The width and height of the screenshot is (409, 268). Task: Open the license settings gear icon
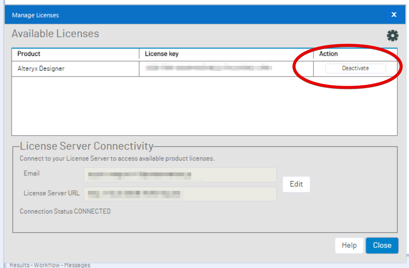click(392, 35)
